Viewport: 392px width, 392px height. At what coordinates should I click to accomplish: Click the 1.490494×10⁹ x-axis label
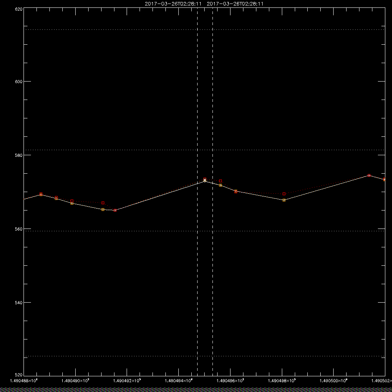coord(179,381)
